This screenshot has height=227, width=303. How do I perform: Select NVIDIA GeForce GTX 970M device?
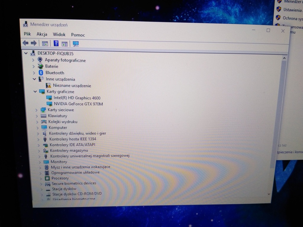[x=78, y=104]
